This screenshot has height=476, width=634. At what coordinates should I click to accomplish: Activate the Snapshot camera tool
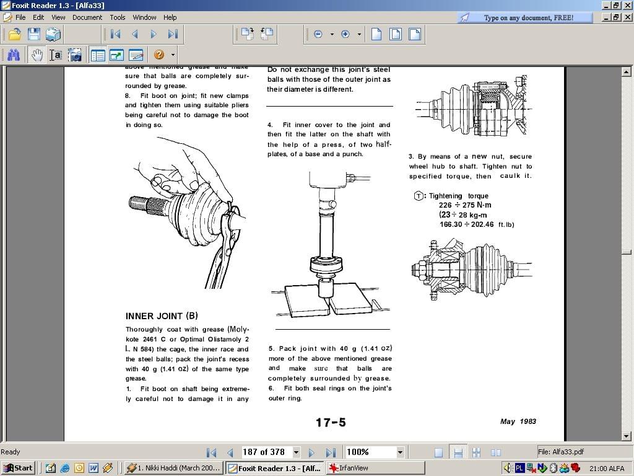coord(75,55)
